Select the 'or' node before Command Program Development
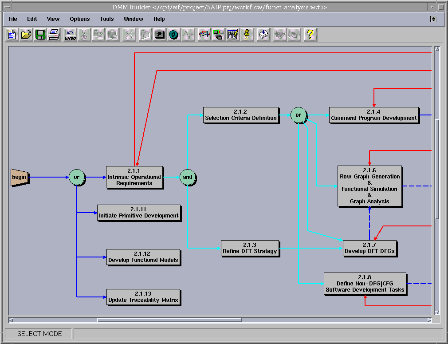This screenshot has height=344, width=448. 299,115
